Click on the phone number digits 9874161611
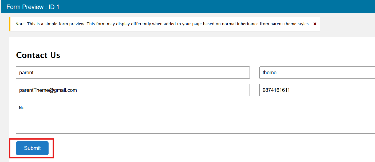The height and width of the screenshot is (162, 375). coord(276,90)
